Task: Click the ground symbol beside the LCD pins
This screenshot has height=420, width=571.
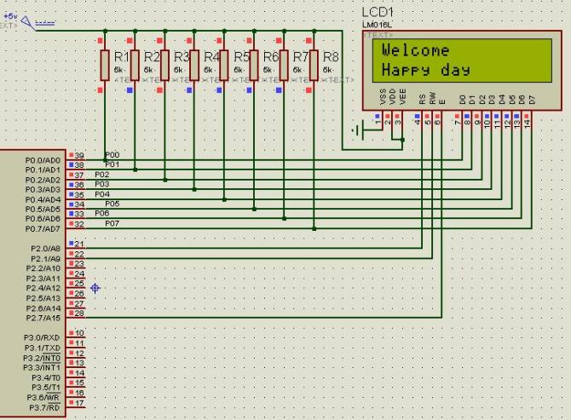Action: (x=366, y=129)
